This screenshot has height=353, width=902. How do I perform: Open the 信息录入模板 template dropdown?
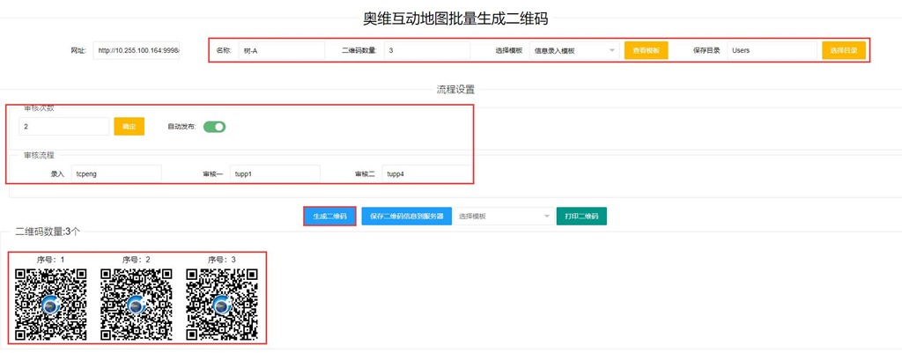coord(573,51)
